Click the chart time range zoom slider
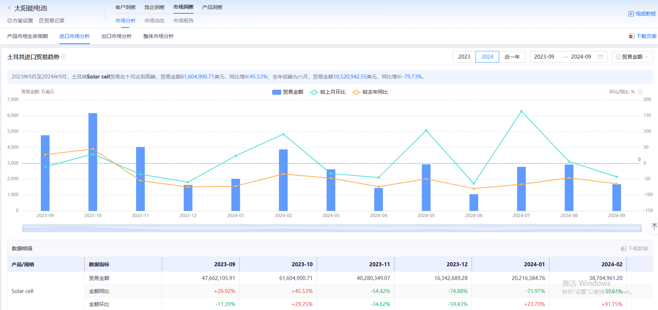This screenshot has width=658, height=310. pos(332,229)
